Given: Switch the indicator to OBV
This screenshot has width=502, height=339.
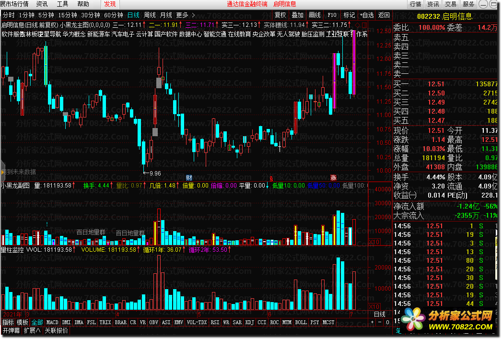Looking at the screenshot, I should [154, 322].
